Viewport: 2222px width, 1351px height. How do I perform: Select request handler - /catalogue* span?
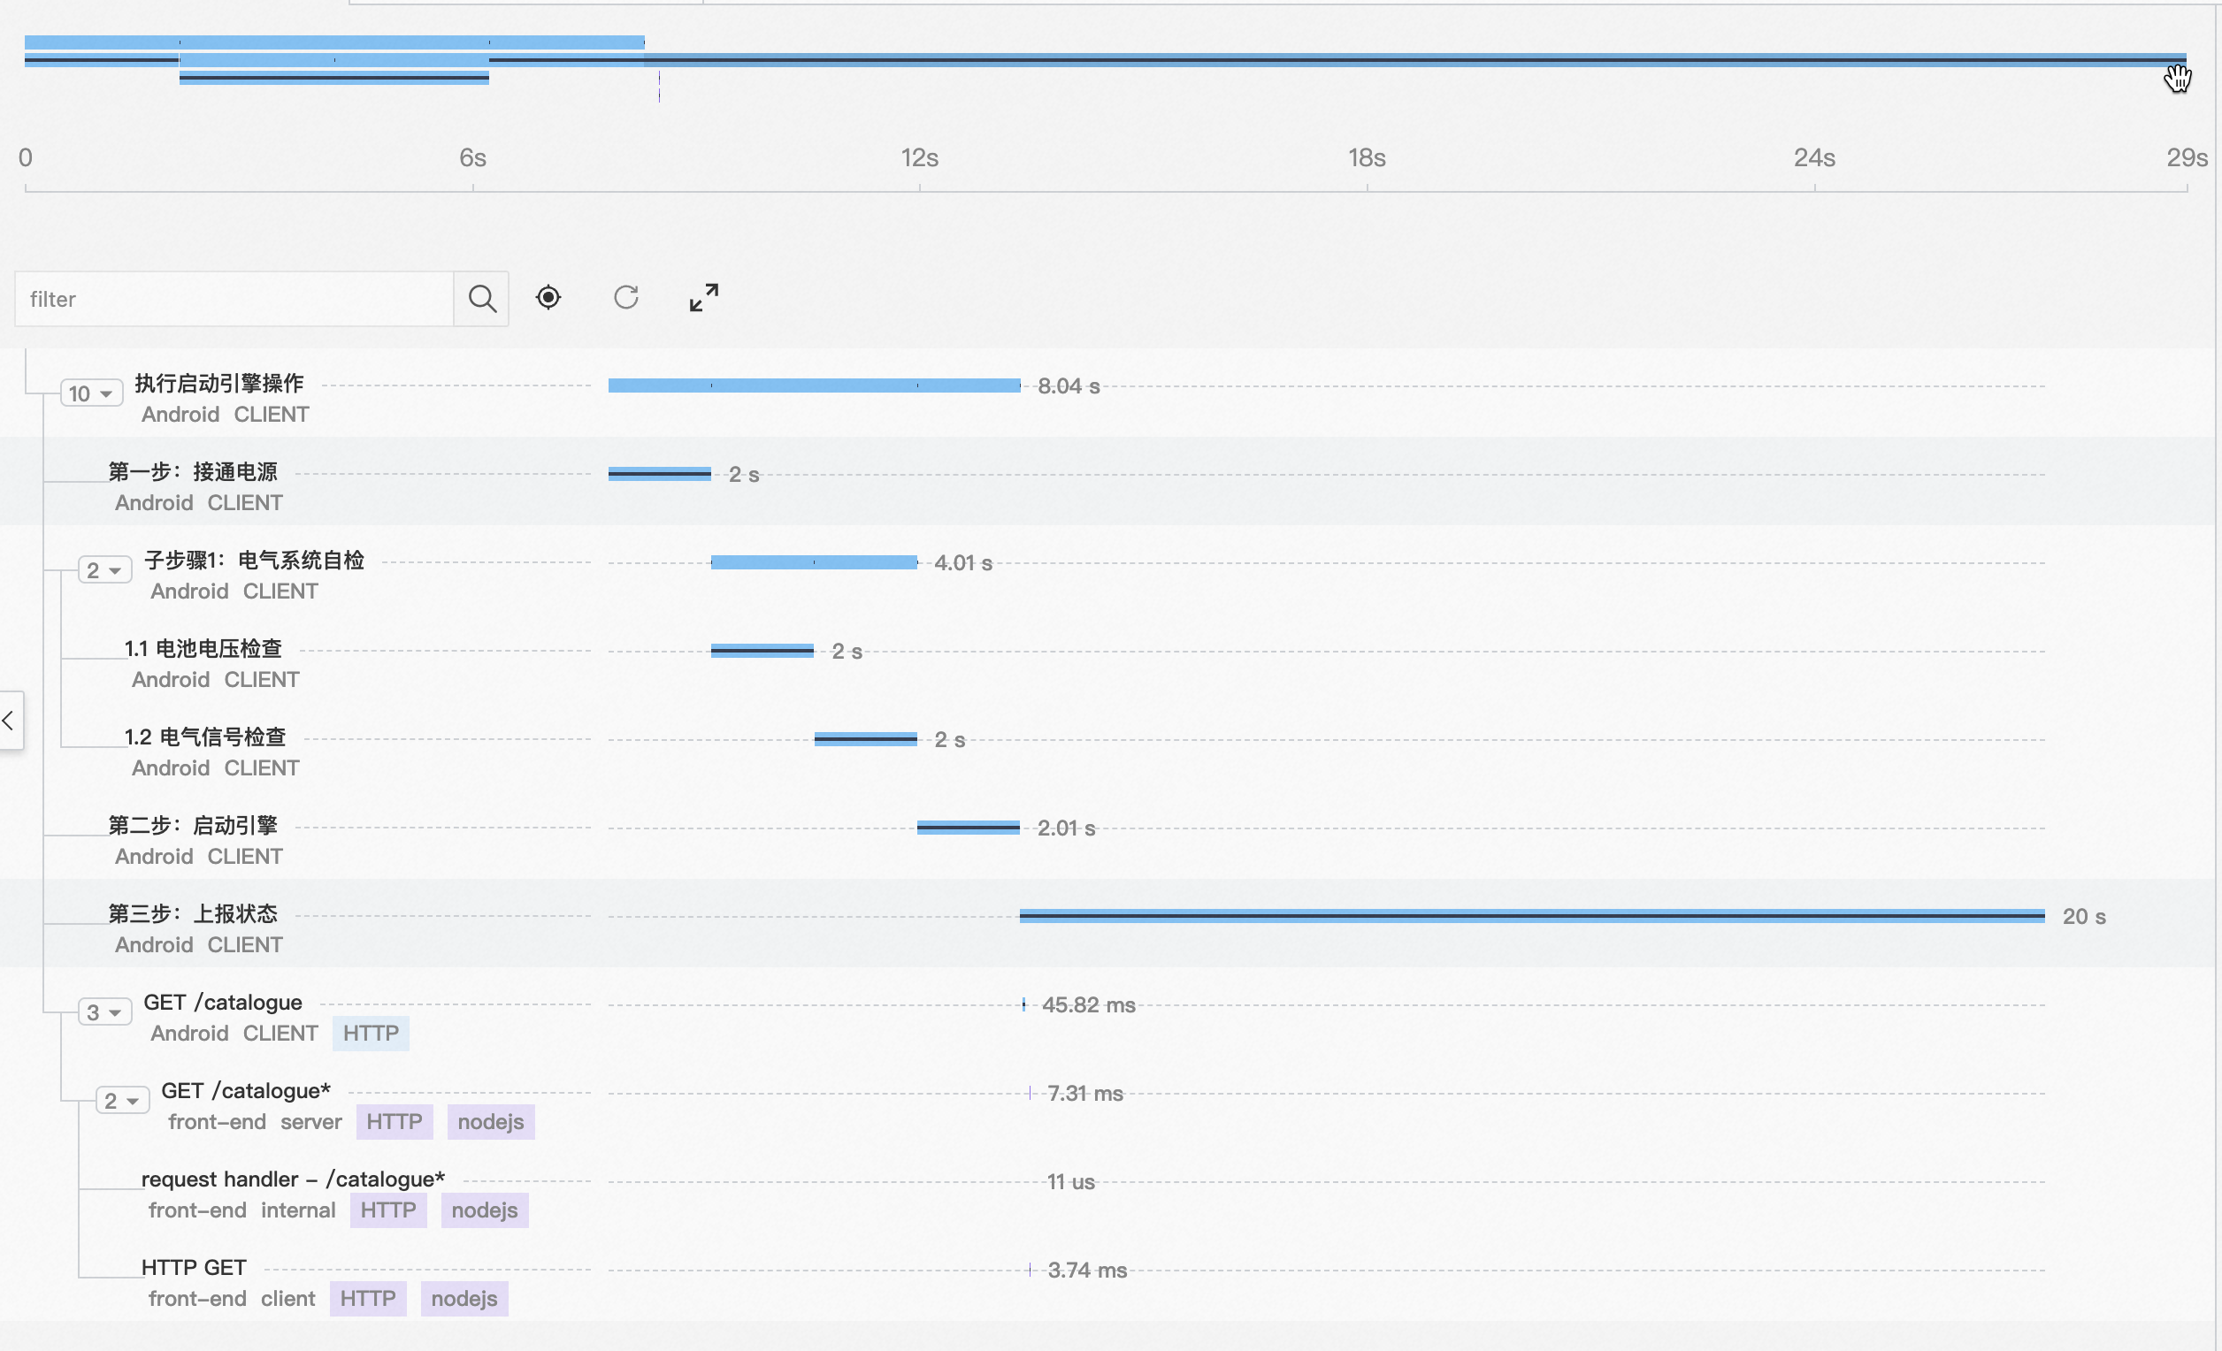point(293,1179)
